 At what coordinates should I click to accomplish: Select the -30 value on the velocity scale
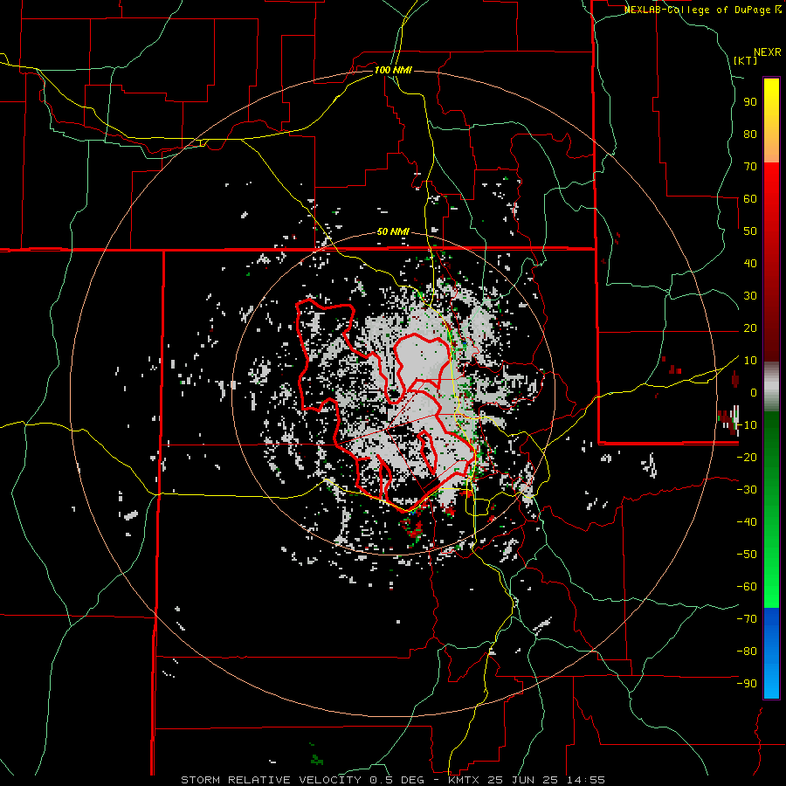point(747,490)
